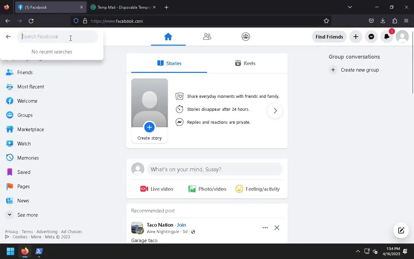Open the Home feed tab icon
414x259 pixels.
coord(168,37)
